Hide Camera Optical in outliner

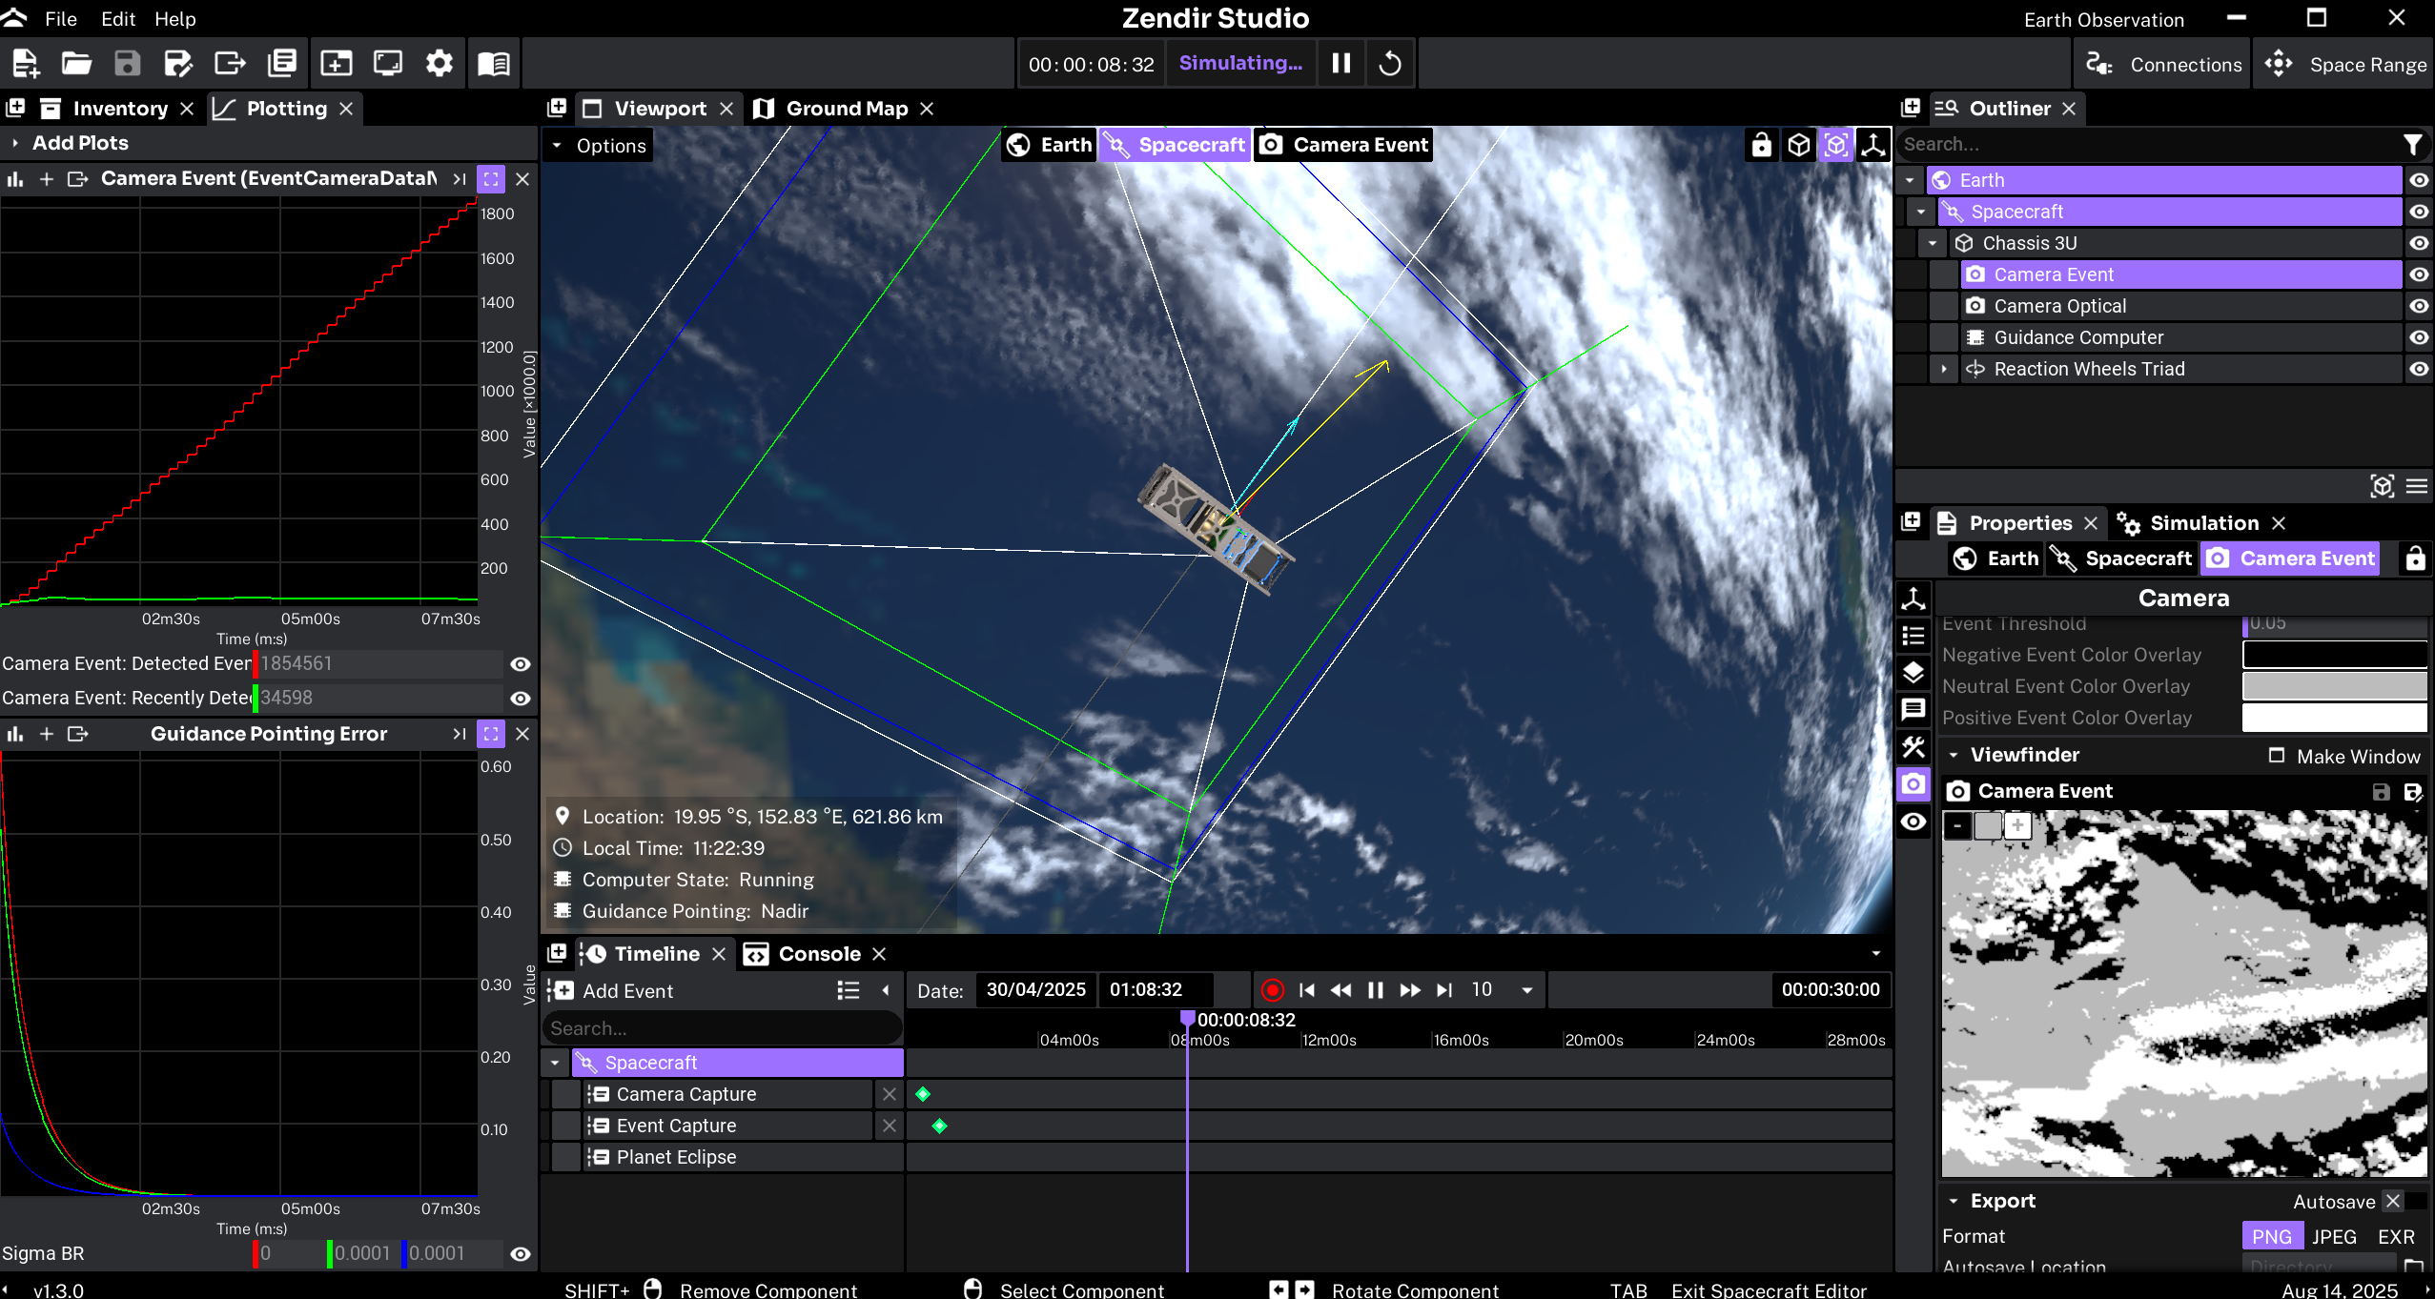click(2418, 306)
